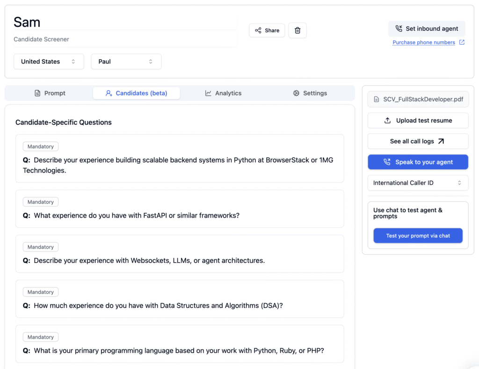Click Set inbound agent button

tap(427, 28)
